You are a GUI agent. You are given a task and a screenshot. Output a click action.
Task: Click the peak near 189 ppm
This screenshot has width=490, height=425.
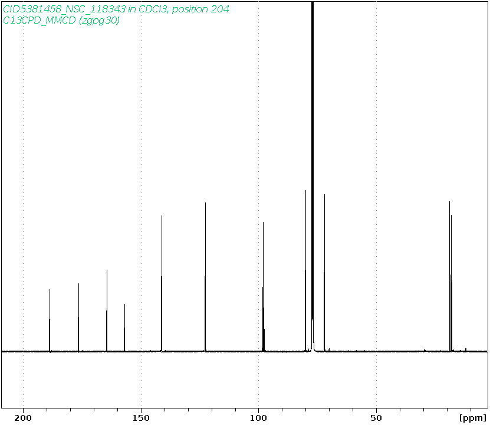point(50,321)
